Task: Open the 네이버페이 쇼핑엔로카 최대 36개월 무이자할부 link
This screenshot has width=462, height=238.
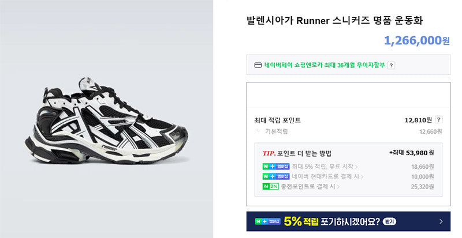Action: tap(325, 65)
